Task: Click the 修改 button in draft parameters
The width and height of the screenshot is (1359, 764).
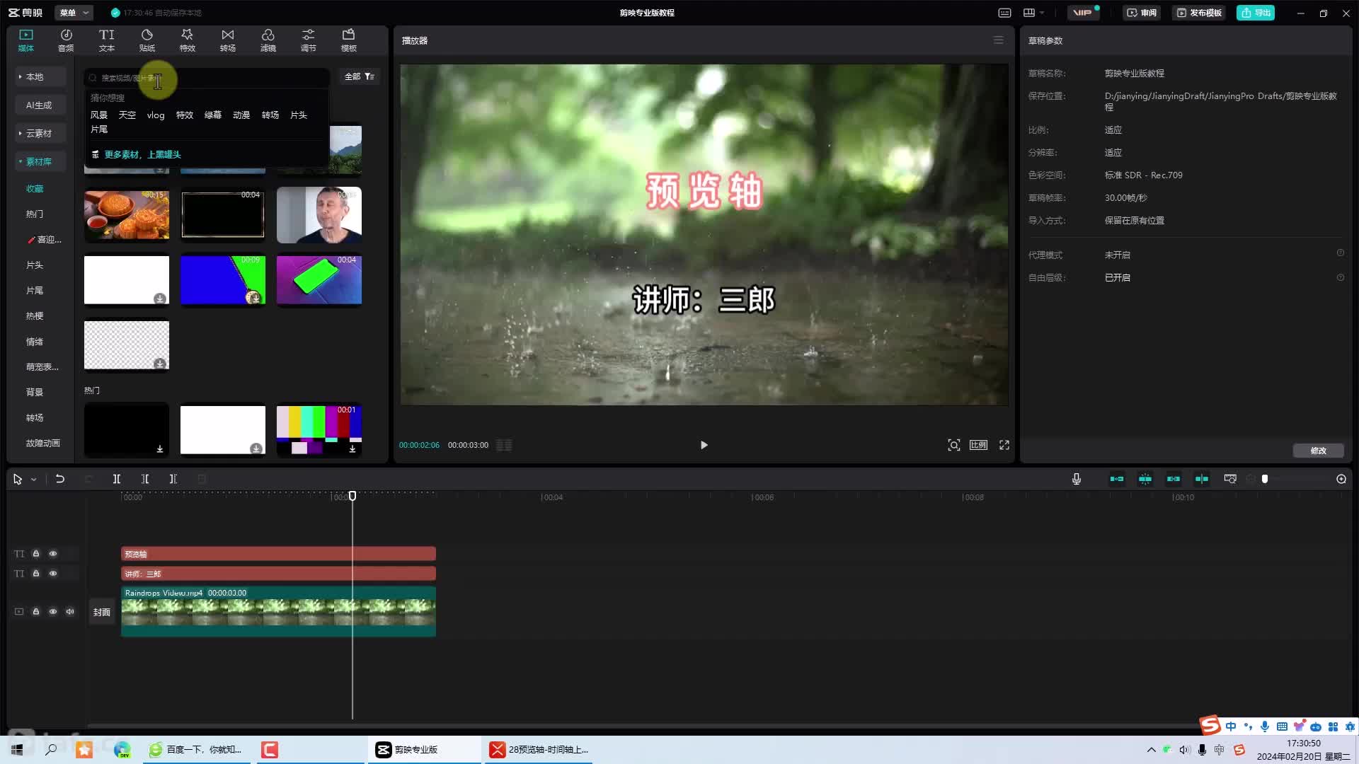Action: [x=1318, y=451]
